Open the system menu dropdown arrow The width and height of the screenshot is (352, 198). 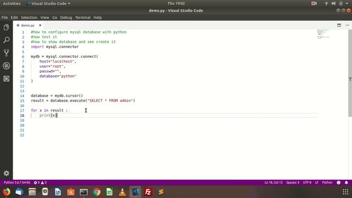pyautogui.click(x=346, y=3)
